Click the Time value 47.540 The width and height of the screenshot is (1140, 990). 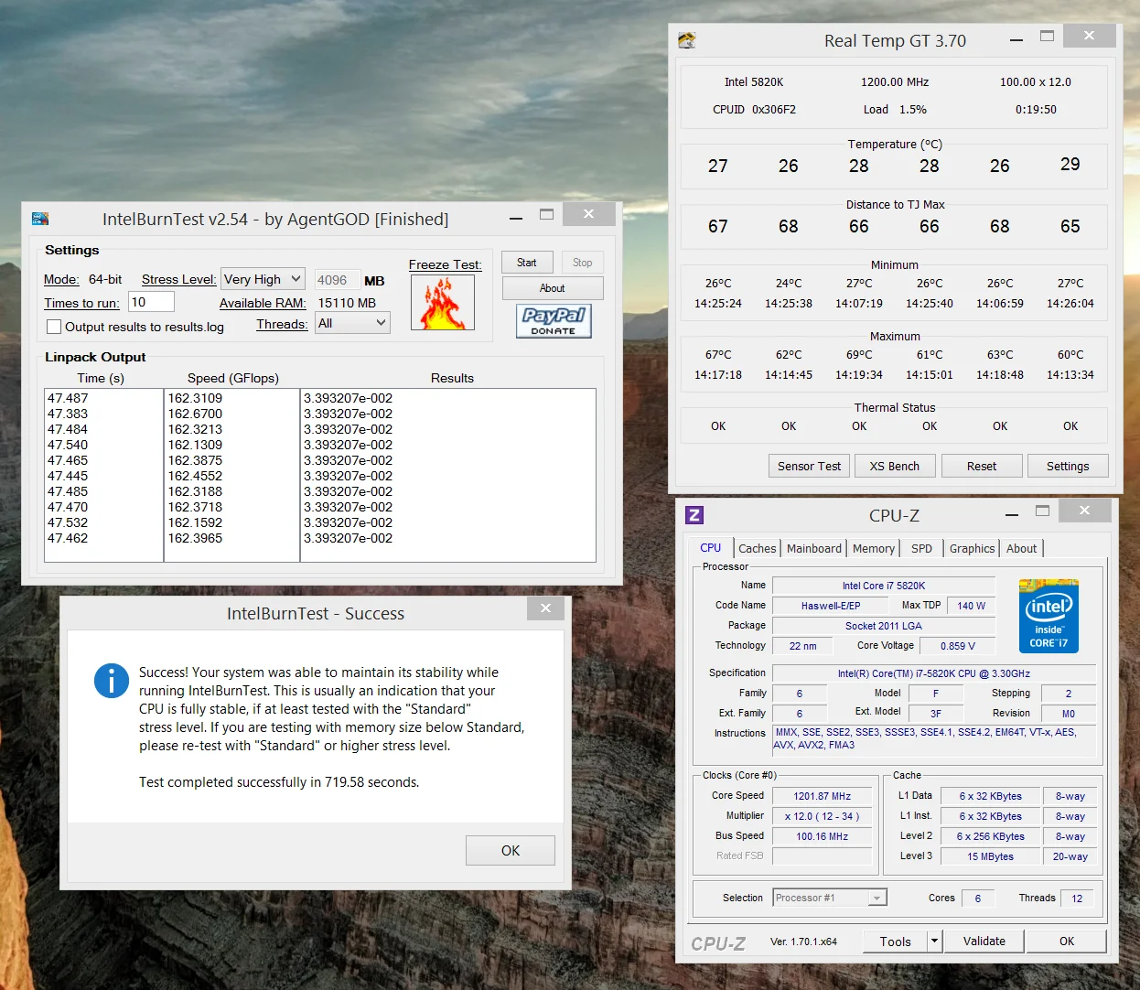pyautogui.click(x=68, y=445)
